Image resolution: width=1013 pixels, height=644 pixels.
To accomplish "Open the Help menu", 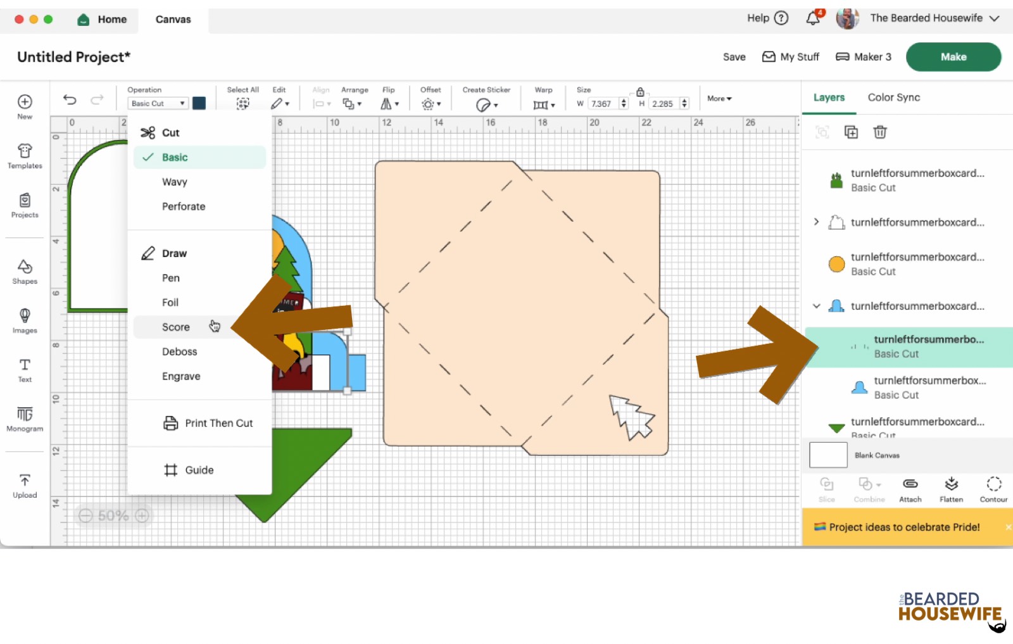I will 767,18.
